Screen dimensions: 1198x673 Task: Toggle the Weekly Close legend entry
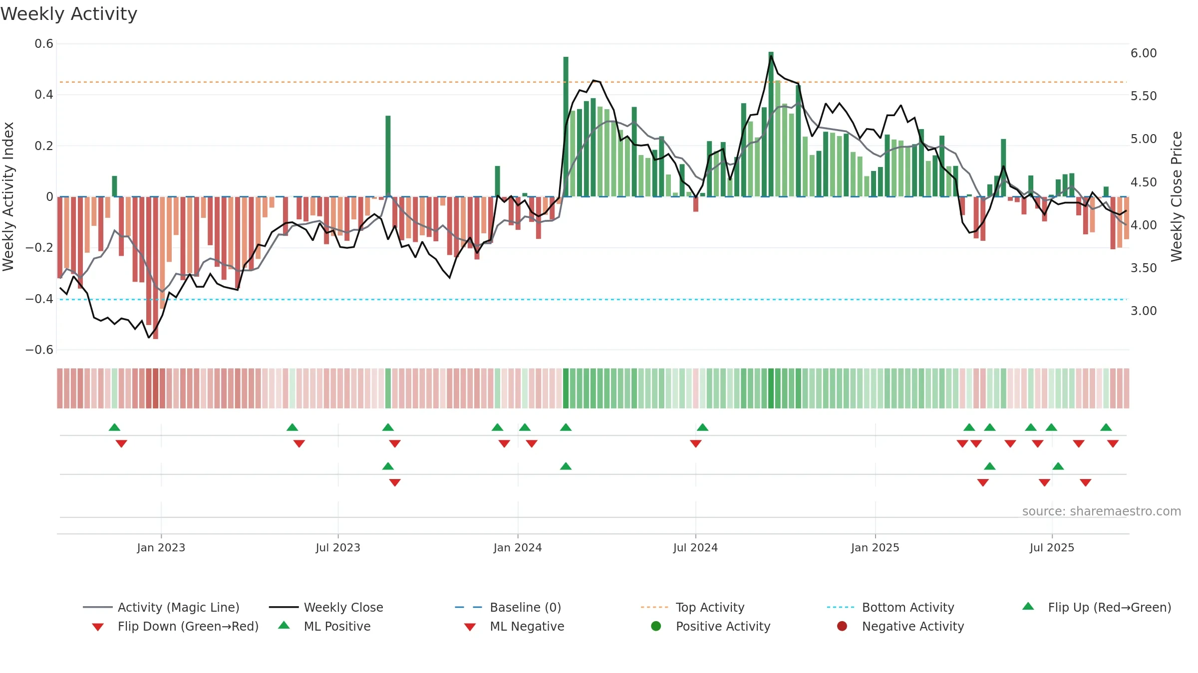click(x=326, y=607)
